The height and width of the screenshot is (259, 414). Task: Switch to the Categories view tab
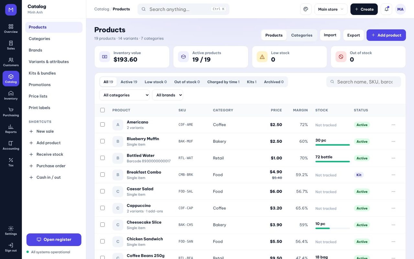coord(302,35)
